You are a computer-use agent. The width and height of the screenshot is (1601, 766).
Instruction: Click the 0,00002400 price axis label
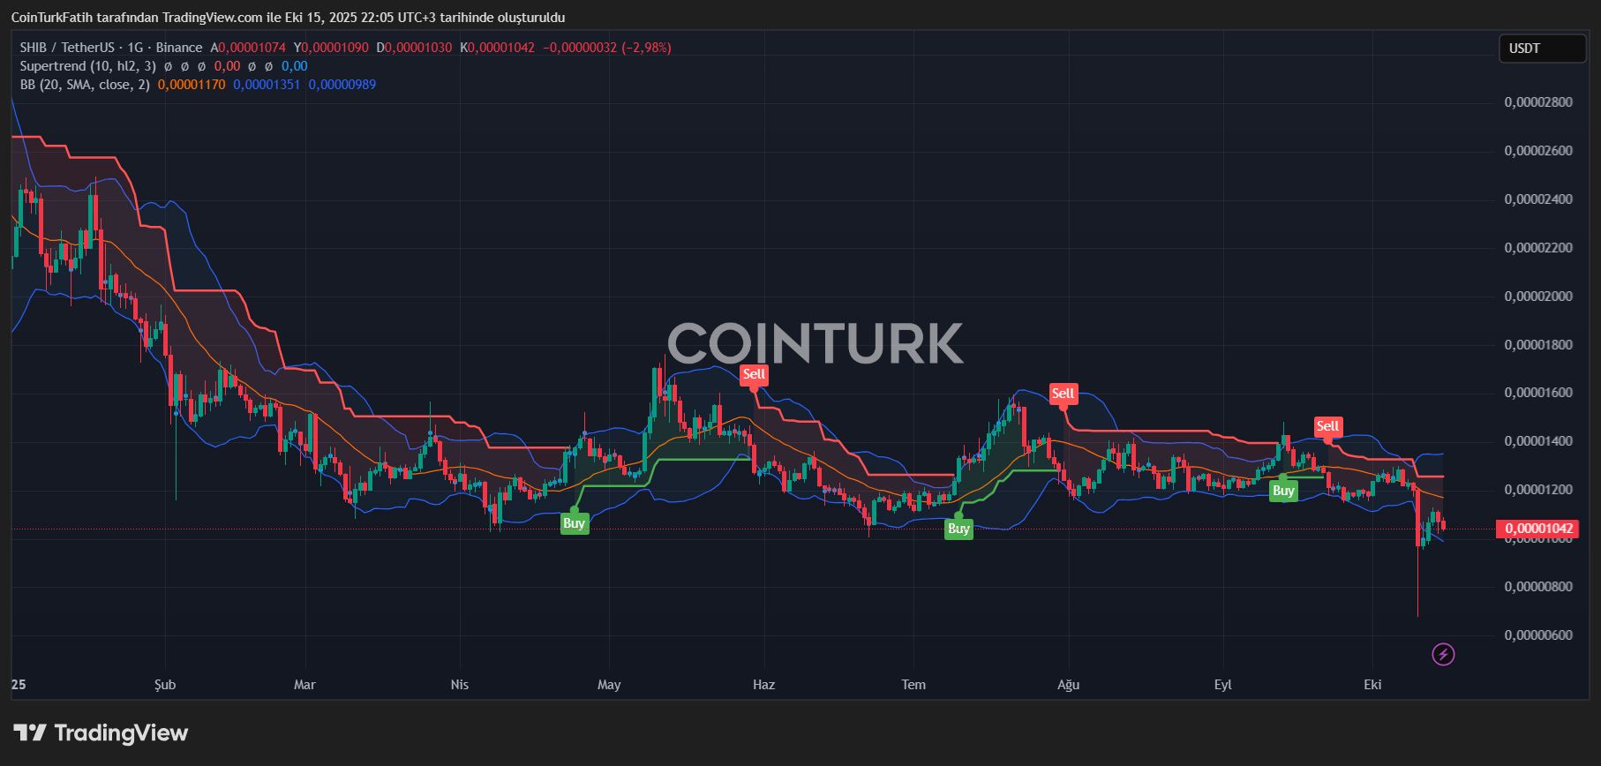(x=1538, y=199)
